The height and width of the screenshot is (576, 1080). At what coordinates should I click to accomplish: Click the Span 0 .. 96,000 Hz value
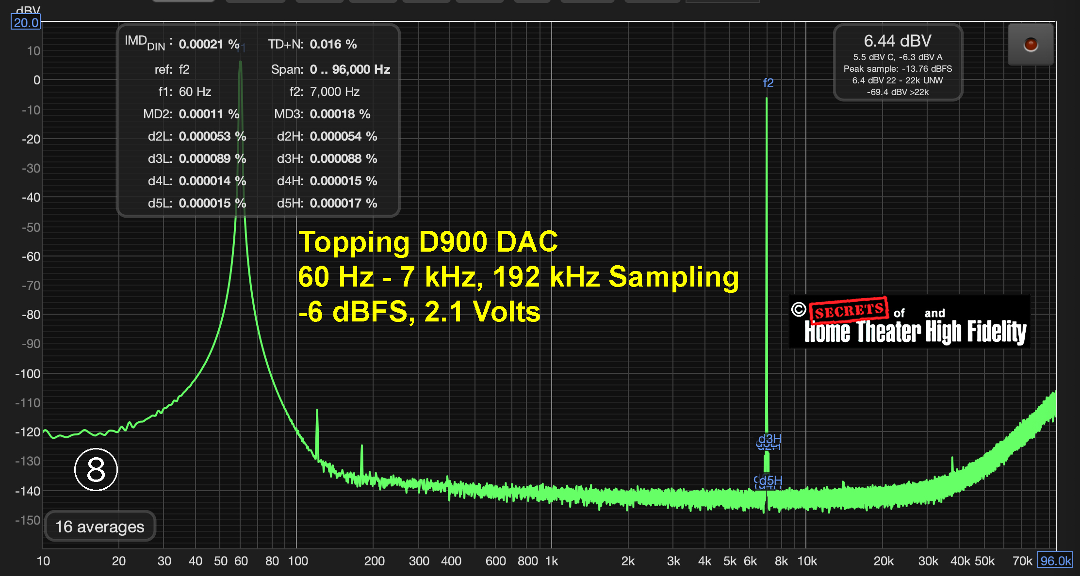[x=350, y=69]
